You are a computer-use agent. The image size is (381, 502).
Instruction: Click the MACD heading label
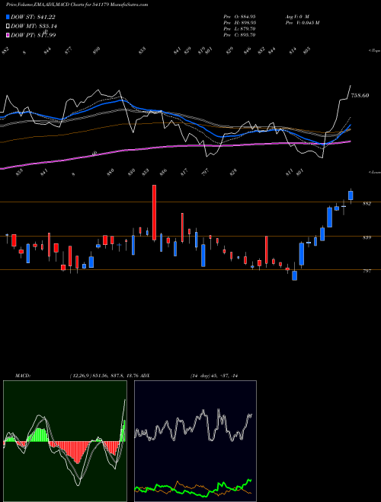tap(22, 376)
